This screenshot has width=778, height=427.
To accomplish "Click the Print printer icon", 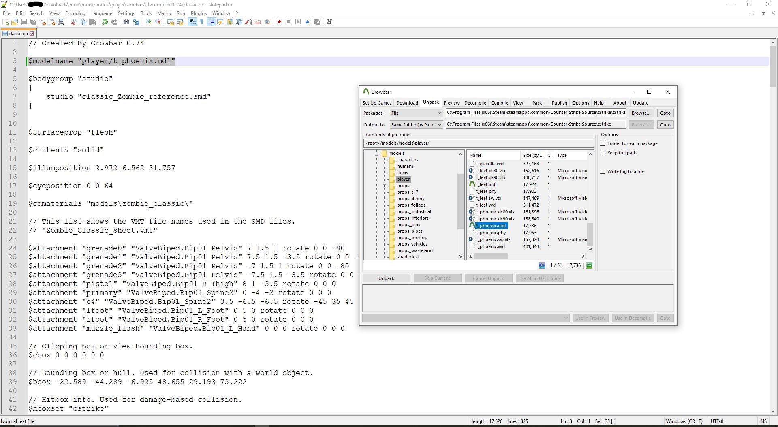I will [61, 22].
